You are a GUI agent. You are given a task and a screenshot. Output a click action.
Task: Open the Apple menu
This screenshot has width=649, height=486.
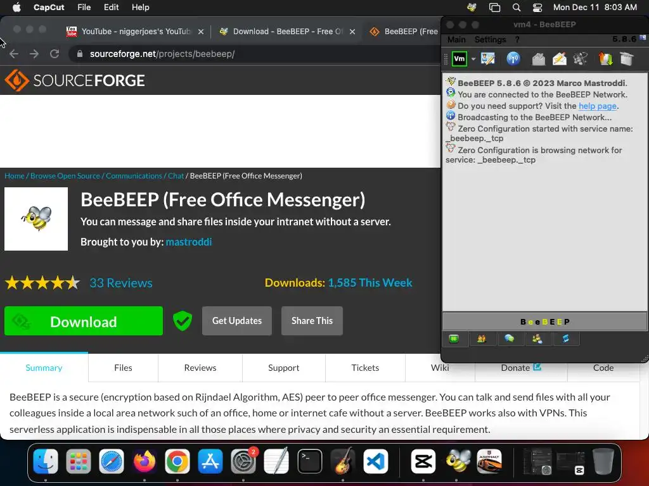[x=16, y=7]
